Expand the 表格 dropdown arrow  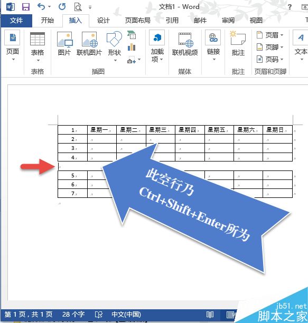(x=38, y=61)
